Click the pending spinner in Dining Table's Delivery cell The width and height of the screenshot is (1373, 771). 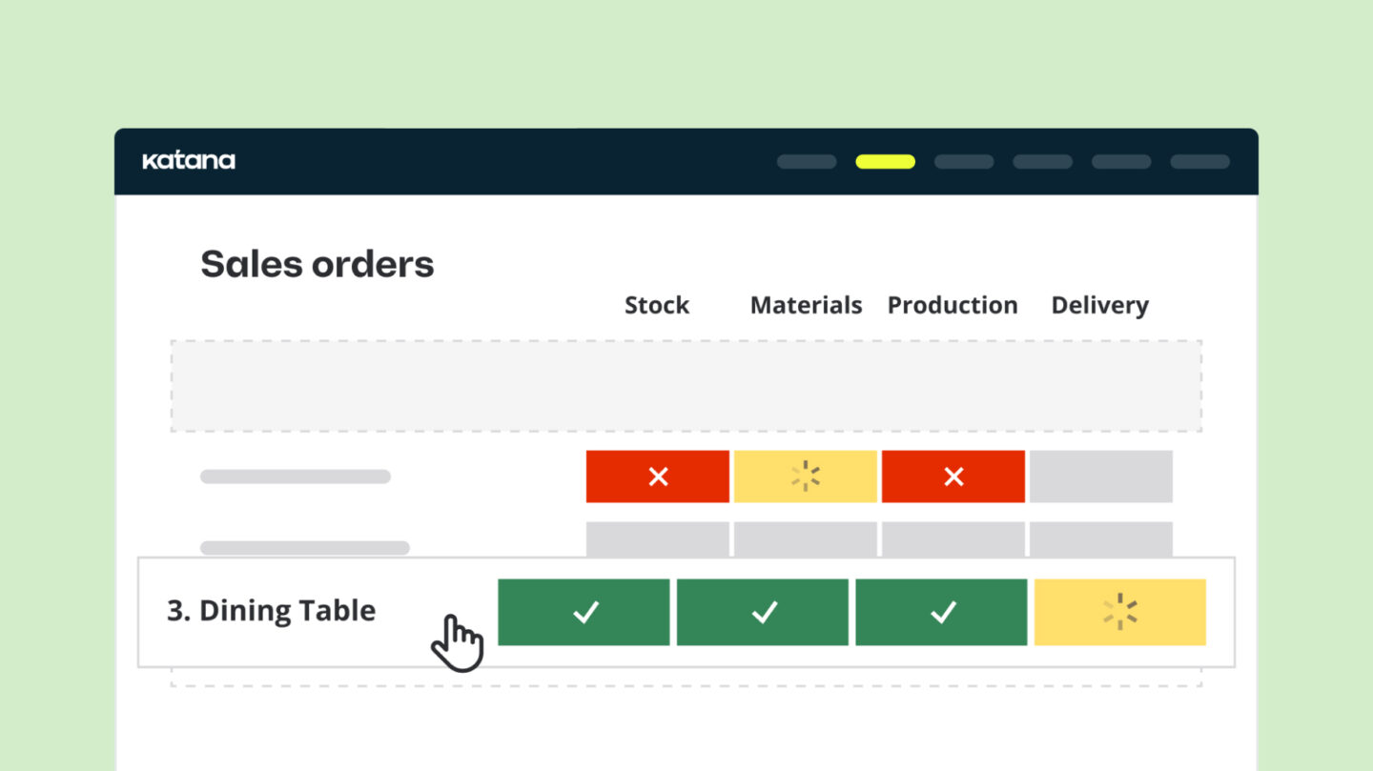click(1120, 612)
